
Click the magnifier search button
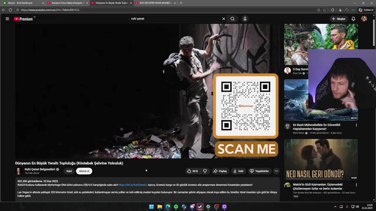(x=232, y=19)
